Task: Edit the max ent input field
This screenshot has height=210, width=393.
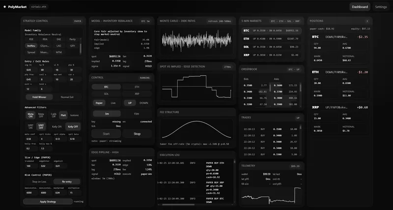Action: click(59, 79)
